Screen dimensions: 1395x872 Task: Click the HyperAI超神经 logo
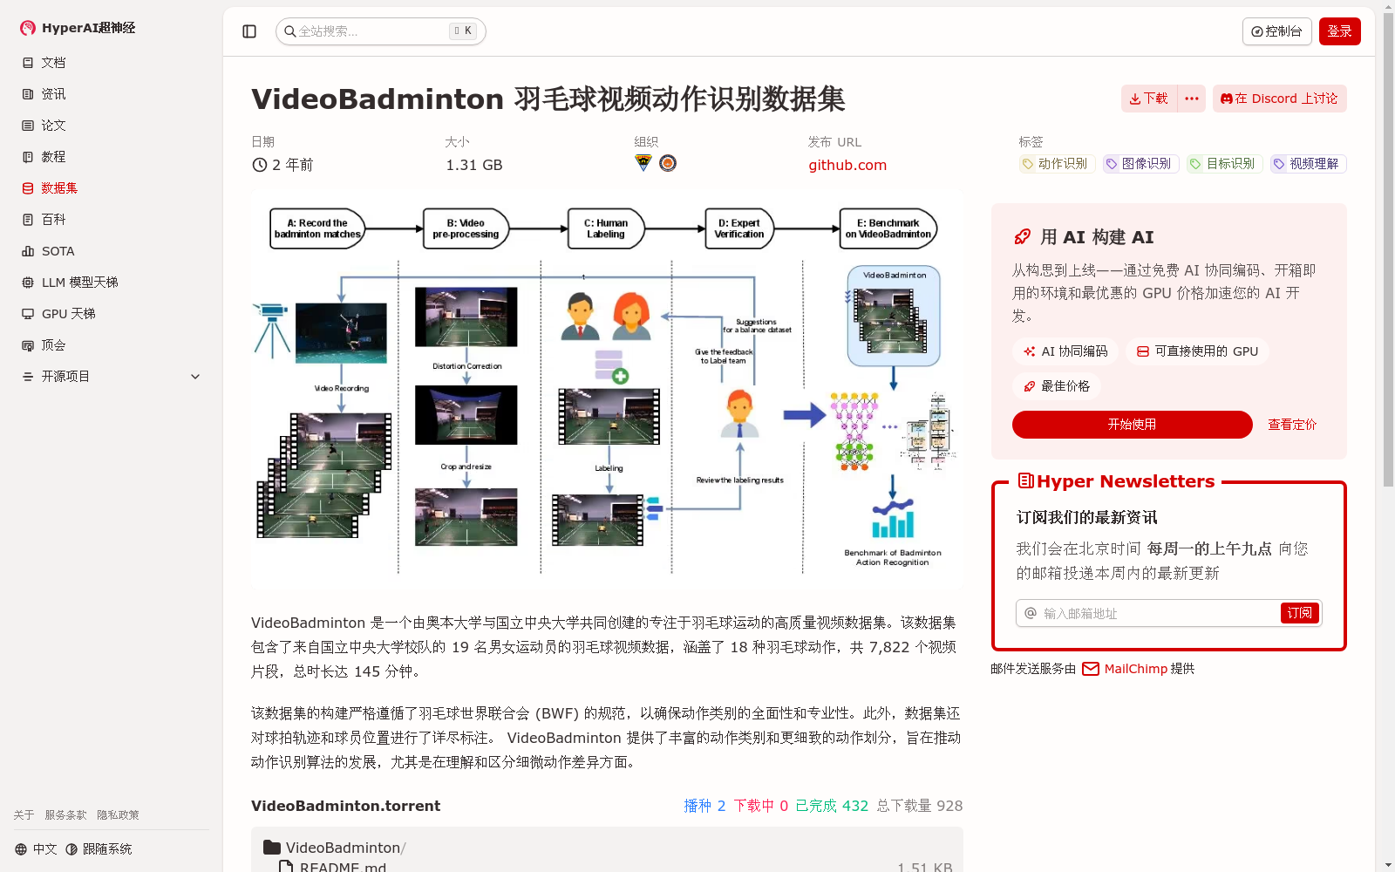[x=78, y=28]
